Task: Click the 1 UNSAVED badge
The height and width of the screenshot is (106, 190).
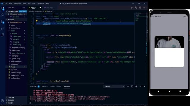Action: tap(23, 11)
